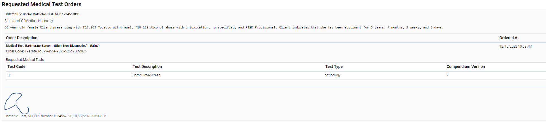
Task: Click the NPI 1234567890 in Ordered By line
Action: click(x=71, y=14)
